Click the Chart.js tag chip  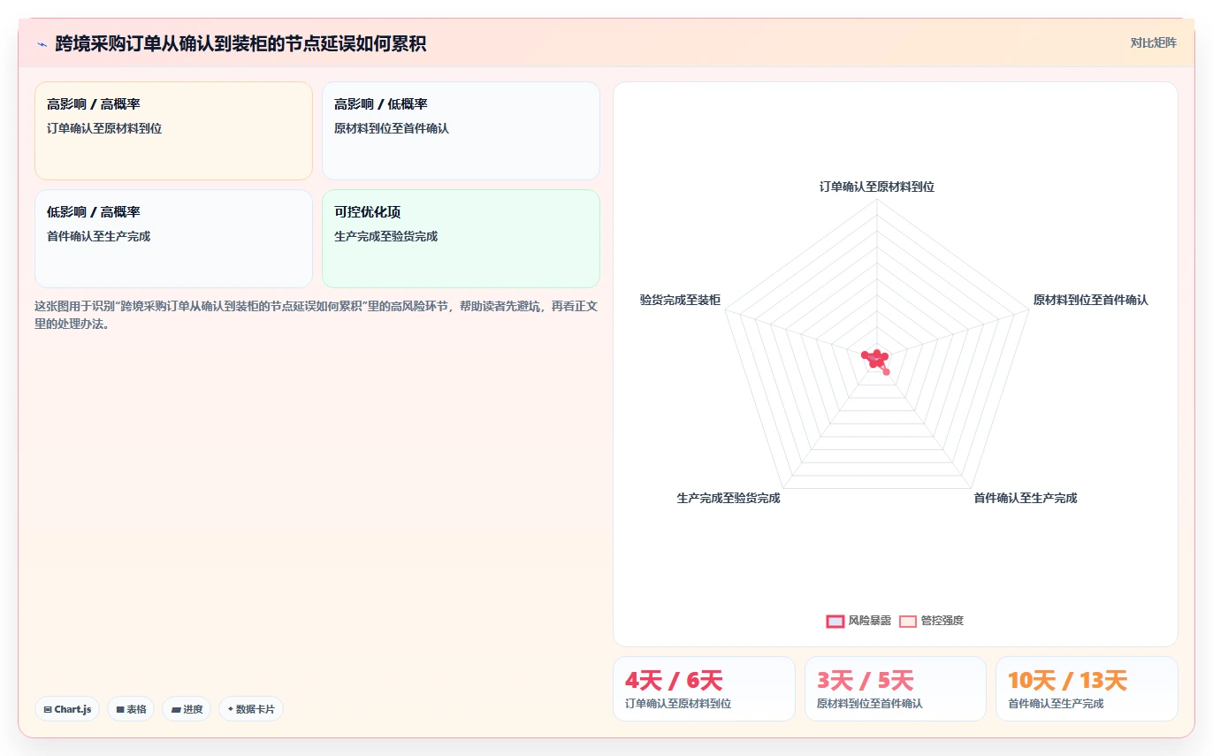(x=67, y=709)
